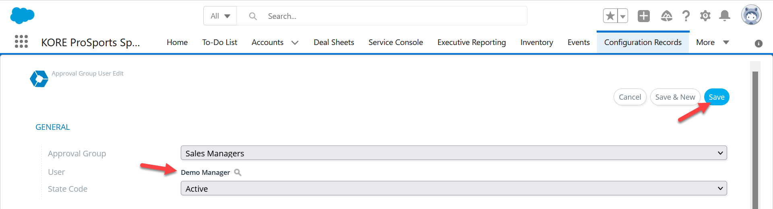The width and height of the screenshot is (773, 209).
Task: Open the Help question mark icon
Action: pos(686,16)
